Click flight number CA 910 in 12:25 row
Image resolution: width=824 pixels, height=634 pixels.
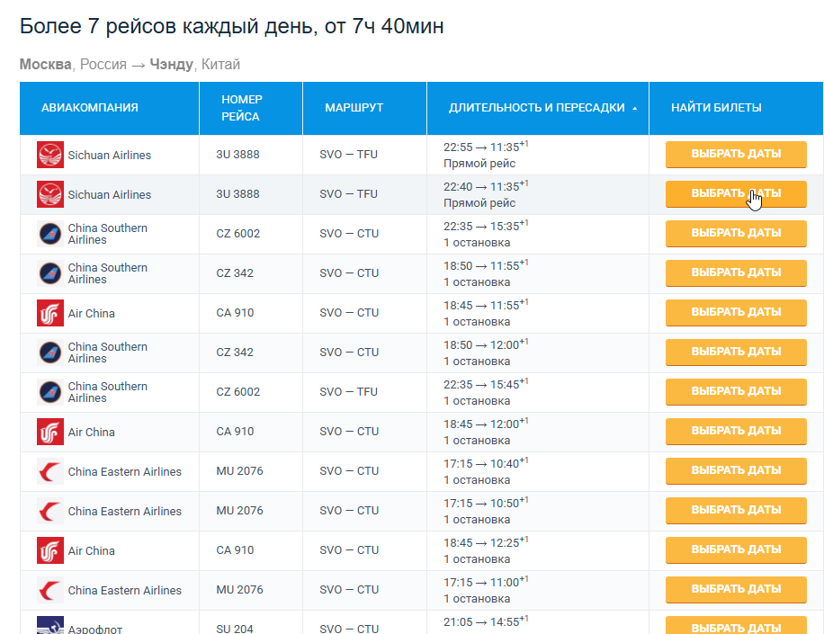pos(235,550)
